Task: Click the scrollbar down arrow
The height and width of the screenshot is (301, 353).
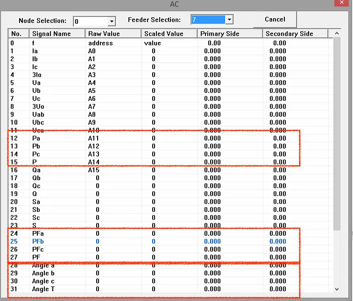Action: (x=337, y=289)
